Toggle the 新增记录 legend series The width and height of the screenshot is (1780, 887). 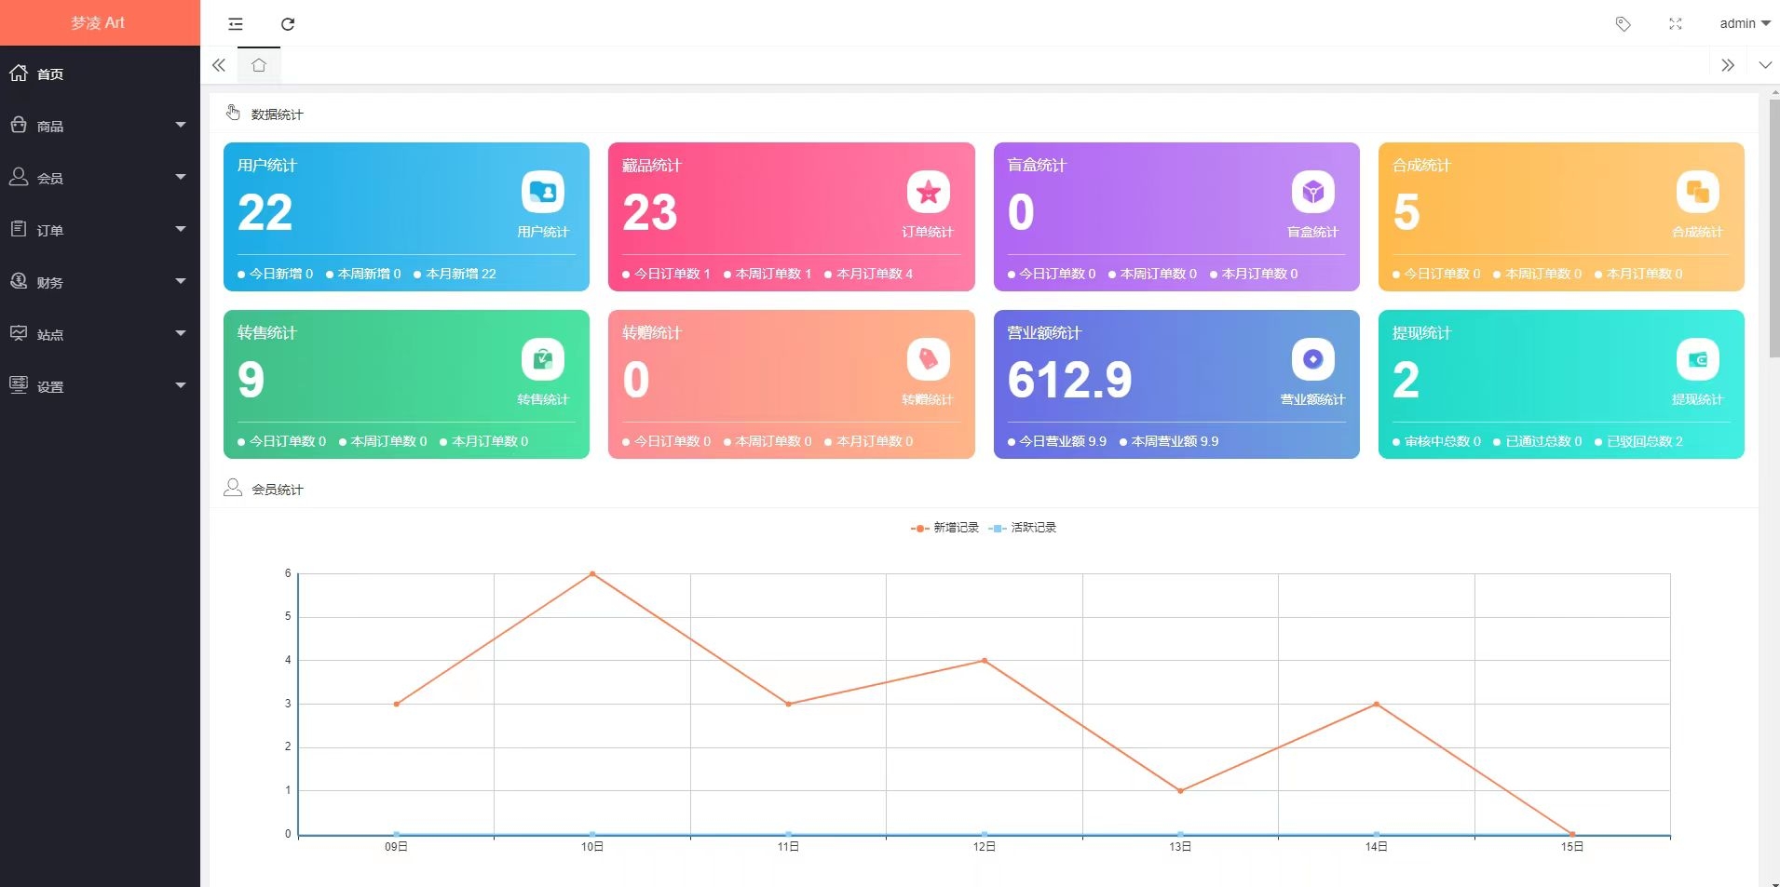pos(944,528)
